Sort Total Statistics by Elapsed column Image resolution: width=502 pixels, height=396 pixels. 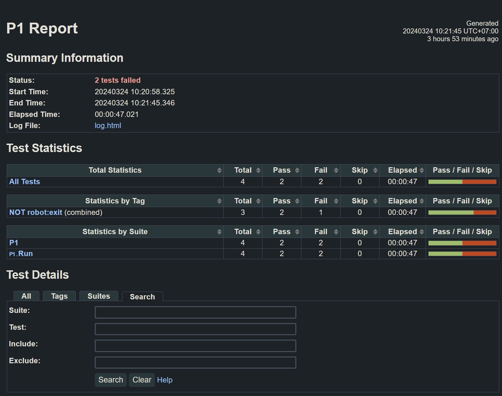coord(403,170)
